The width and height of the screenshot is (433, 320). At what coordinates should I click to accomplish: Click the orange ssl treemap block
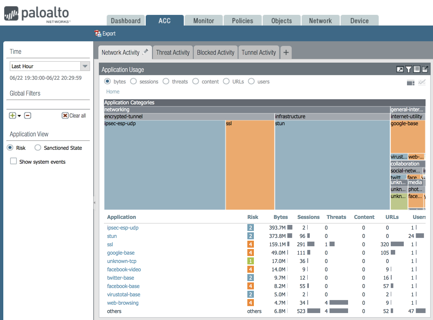[x=250, y=165]
